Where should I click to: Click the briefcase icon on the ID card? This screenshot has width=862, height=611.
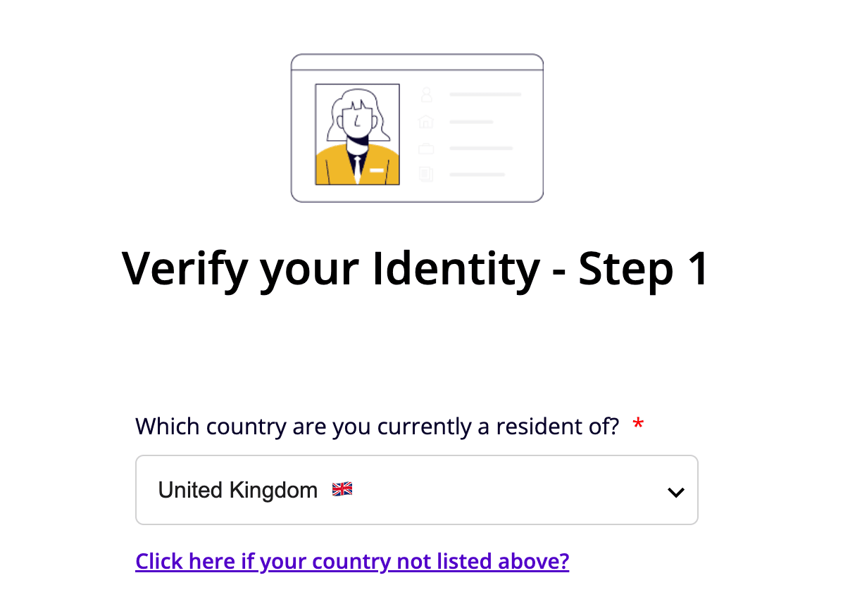425,148
